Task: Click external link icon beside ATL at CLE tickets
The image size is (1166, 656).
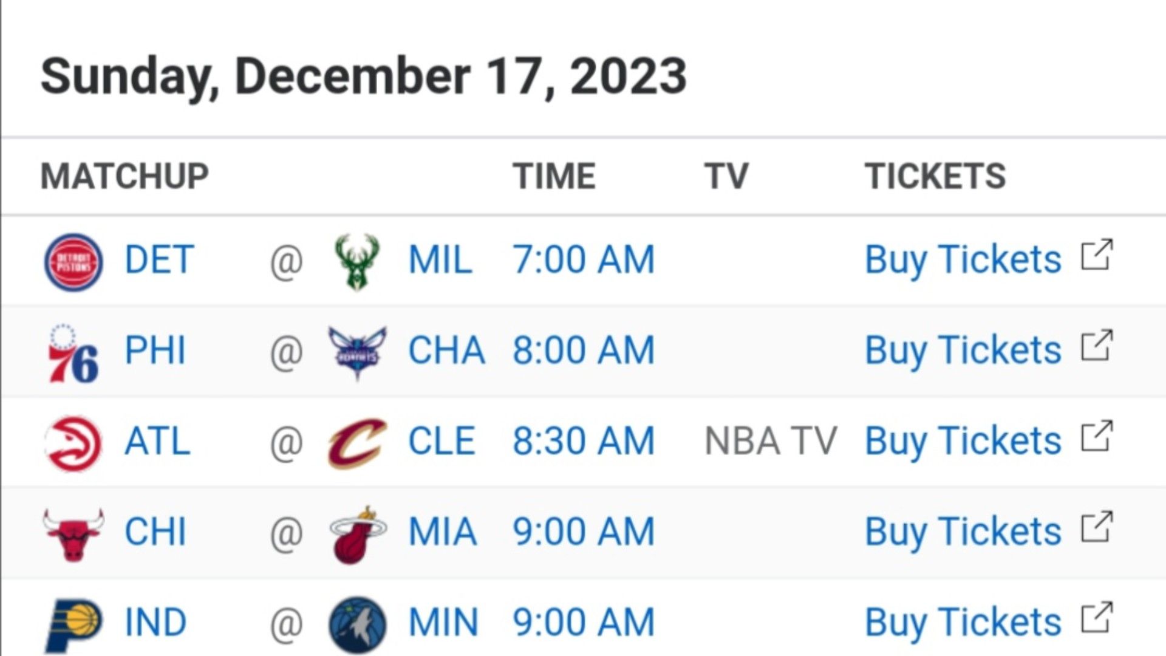Action: tap(1097, 436)
